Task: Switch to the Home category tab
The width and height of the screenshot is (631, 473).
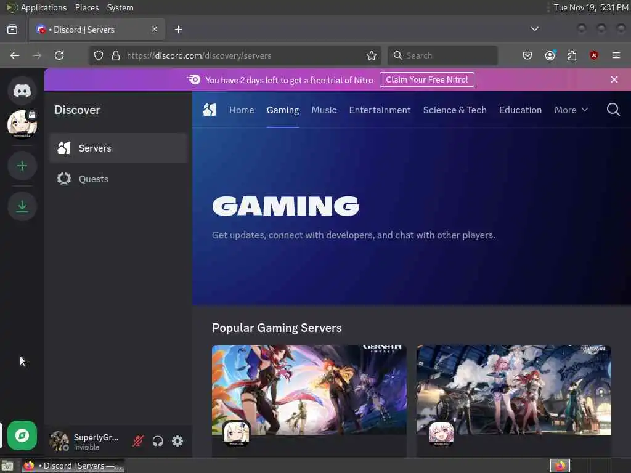Action: click(x=242, y=110)
